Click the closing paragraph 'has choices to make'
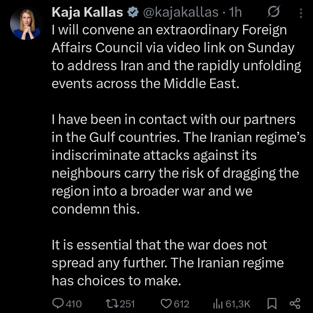Image resolution: width=313 pixels, height=313 pixels. coord(168,263)
